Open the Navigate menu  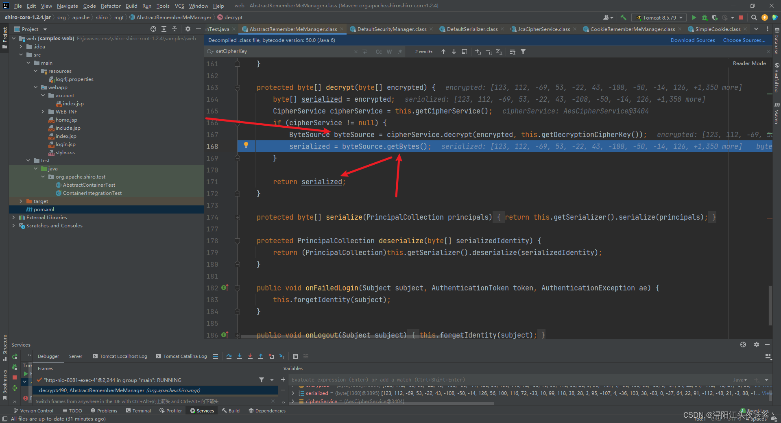click(67, 6)
